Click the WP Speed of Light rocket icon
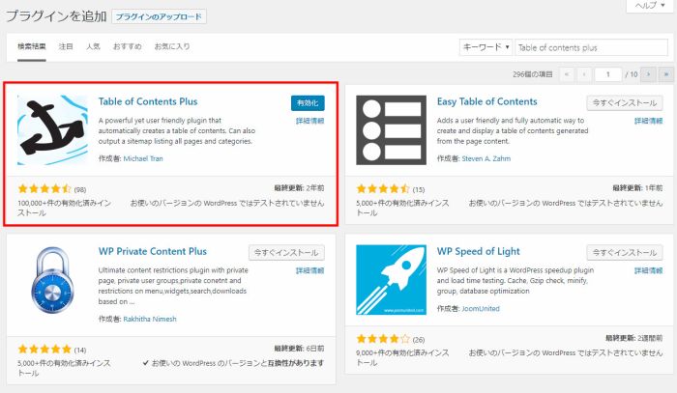 [x=391, y=280]
